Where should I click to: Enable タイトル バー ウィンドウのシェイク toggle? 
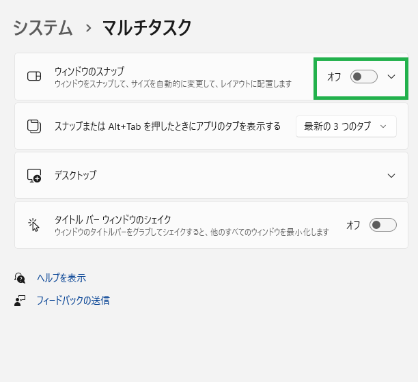382,225
